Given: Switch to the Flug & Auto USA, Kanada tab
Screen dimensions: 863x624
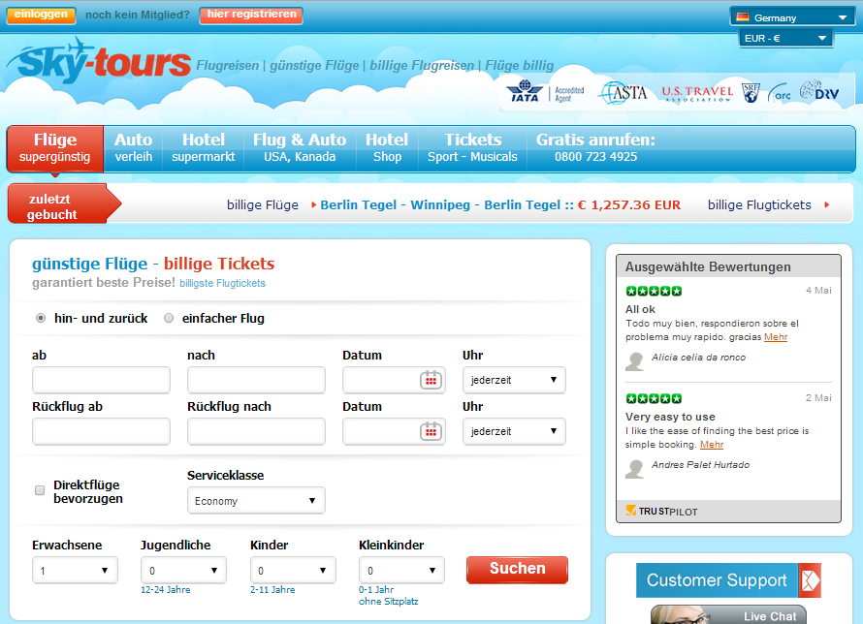Looking at the screenshot, I should (300, 148).
